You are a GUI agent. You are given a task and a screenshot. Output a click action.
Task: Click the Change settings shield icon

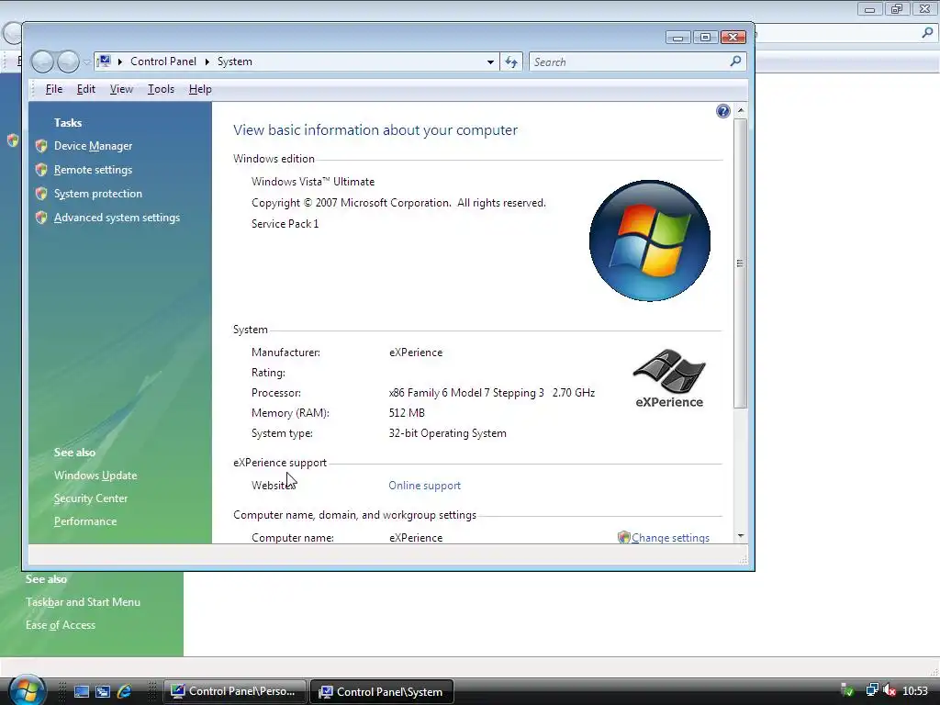coord(623,537)
